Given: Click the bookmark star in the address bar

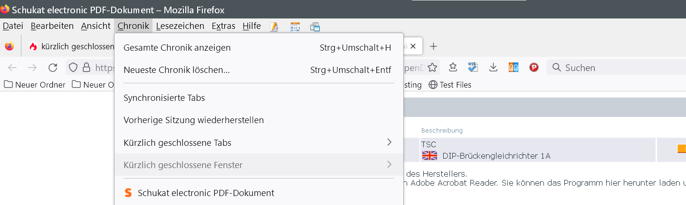Looking at the screenshot, I should [x=432, y=68].
